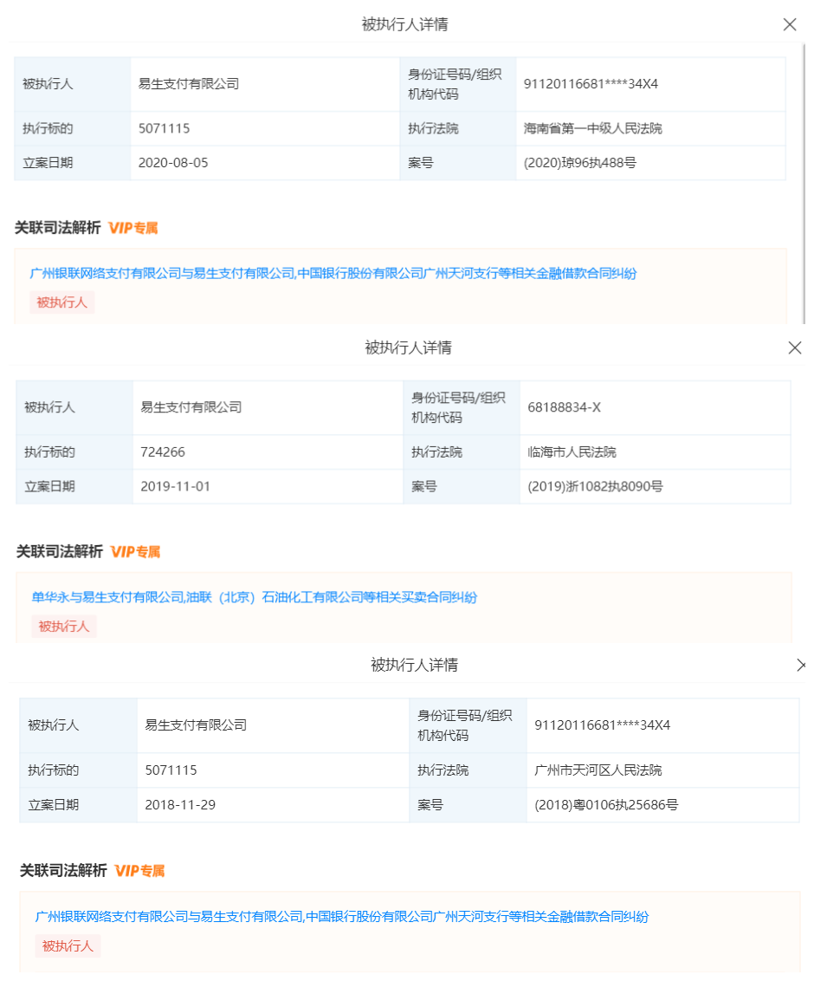Click the court name 海南省第一中级人民法院
The width and height of the screenshot is (814, 981).
[592, 128]
